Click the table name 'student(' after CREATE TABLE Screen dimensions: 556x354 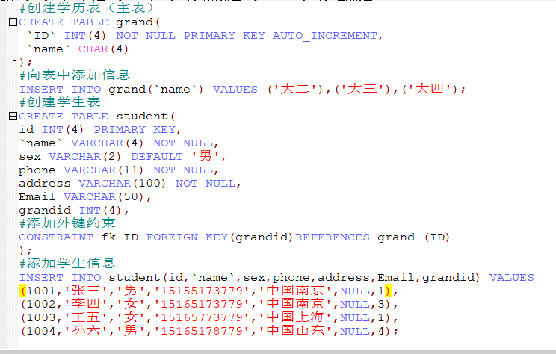coord(146,117)
